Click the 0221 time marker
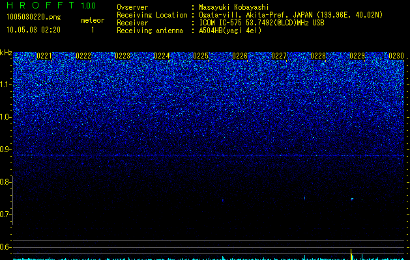Screen dimensions: 410x260 [x=44, y=56]
